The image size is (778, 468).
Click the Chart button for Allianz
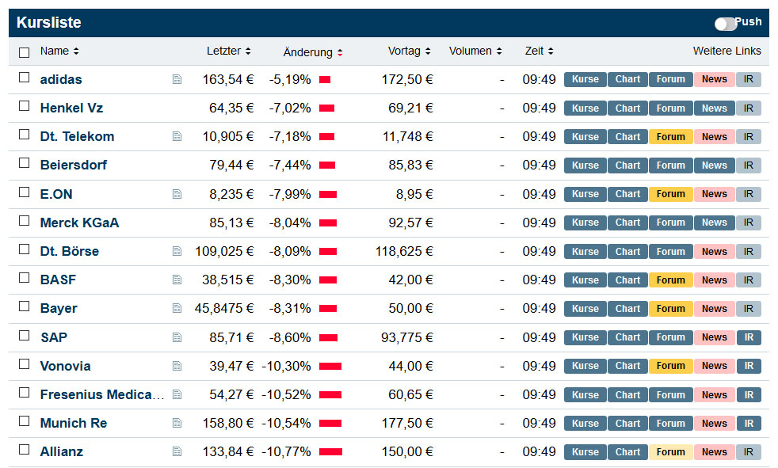point(627,451)
